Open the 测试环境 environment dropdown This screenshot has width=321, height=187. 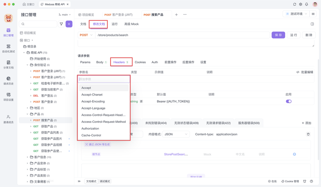[296, 13]
